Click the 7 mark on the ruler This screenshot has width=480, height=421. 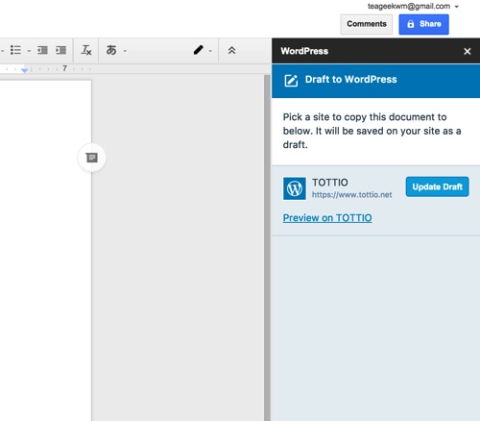[x=64, y=68]
